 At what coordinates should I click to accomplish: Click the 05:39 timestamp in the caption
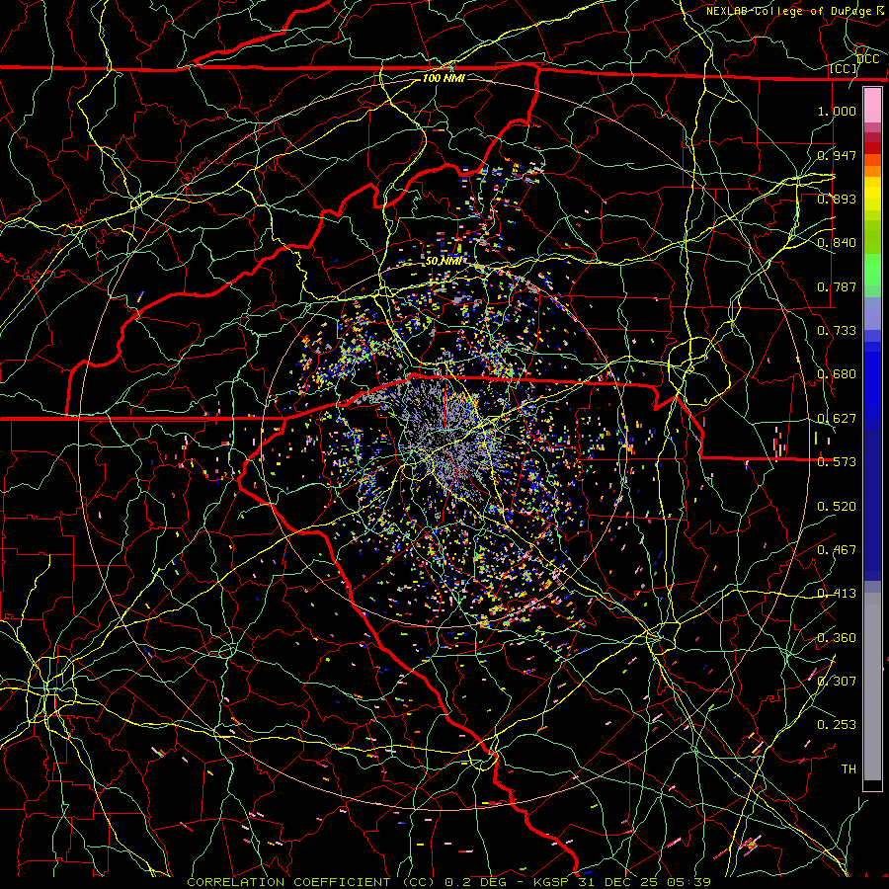point(689,882)
